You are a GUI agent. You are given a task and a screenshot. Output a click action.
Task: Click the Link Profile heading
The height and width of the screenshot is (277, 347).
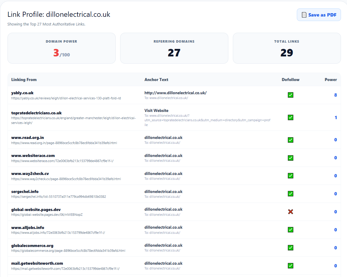click(59, 14)
